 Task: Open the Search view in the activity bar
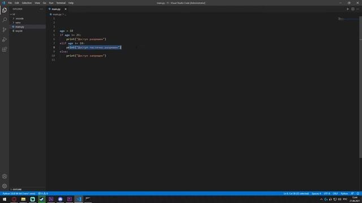(5, 20)
